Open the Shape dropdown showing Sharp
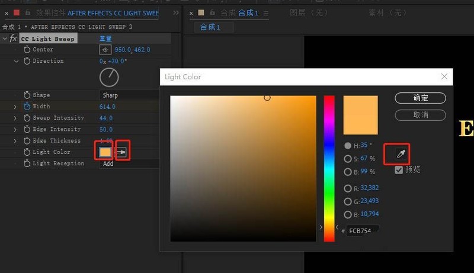 click(x=127, y=95)
